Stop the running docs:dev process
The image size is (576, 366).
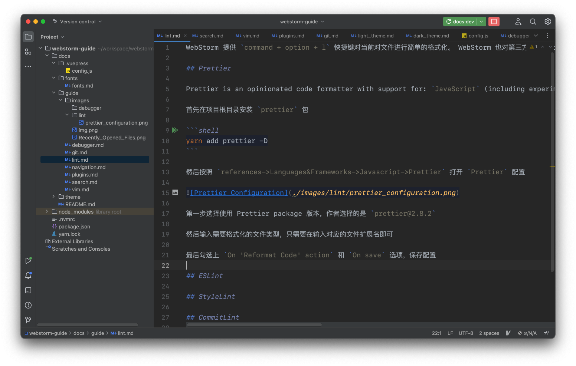coord(494,22)
